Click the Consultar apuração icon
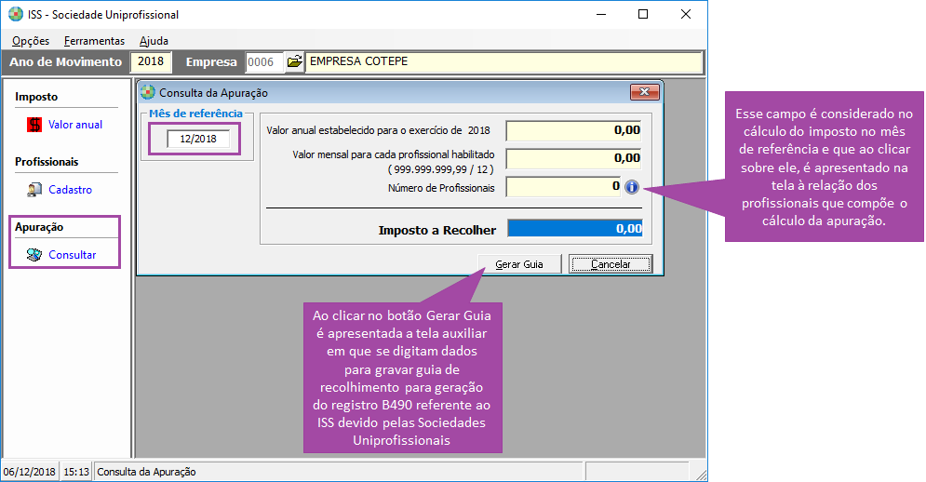This screenshot has height=482, width=926. tap(34, 255)
